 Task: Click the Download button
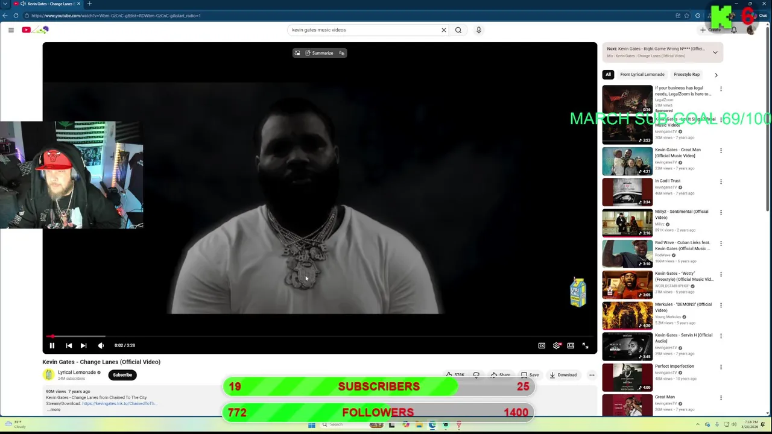[x=563, y=375]
